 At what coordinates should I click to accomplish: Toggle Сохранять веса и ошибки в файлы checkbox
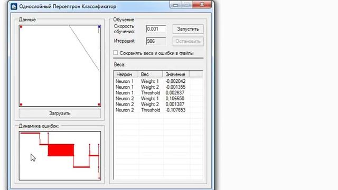[x=116, y=53]
